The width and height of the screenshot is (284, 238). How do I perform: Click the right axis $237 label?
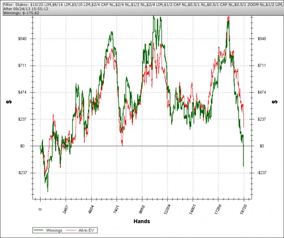(x=262, y=119)
